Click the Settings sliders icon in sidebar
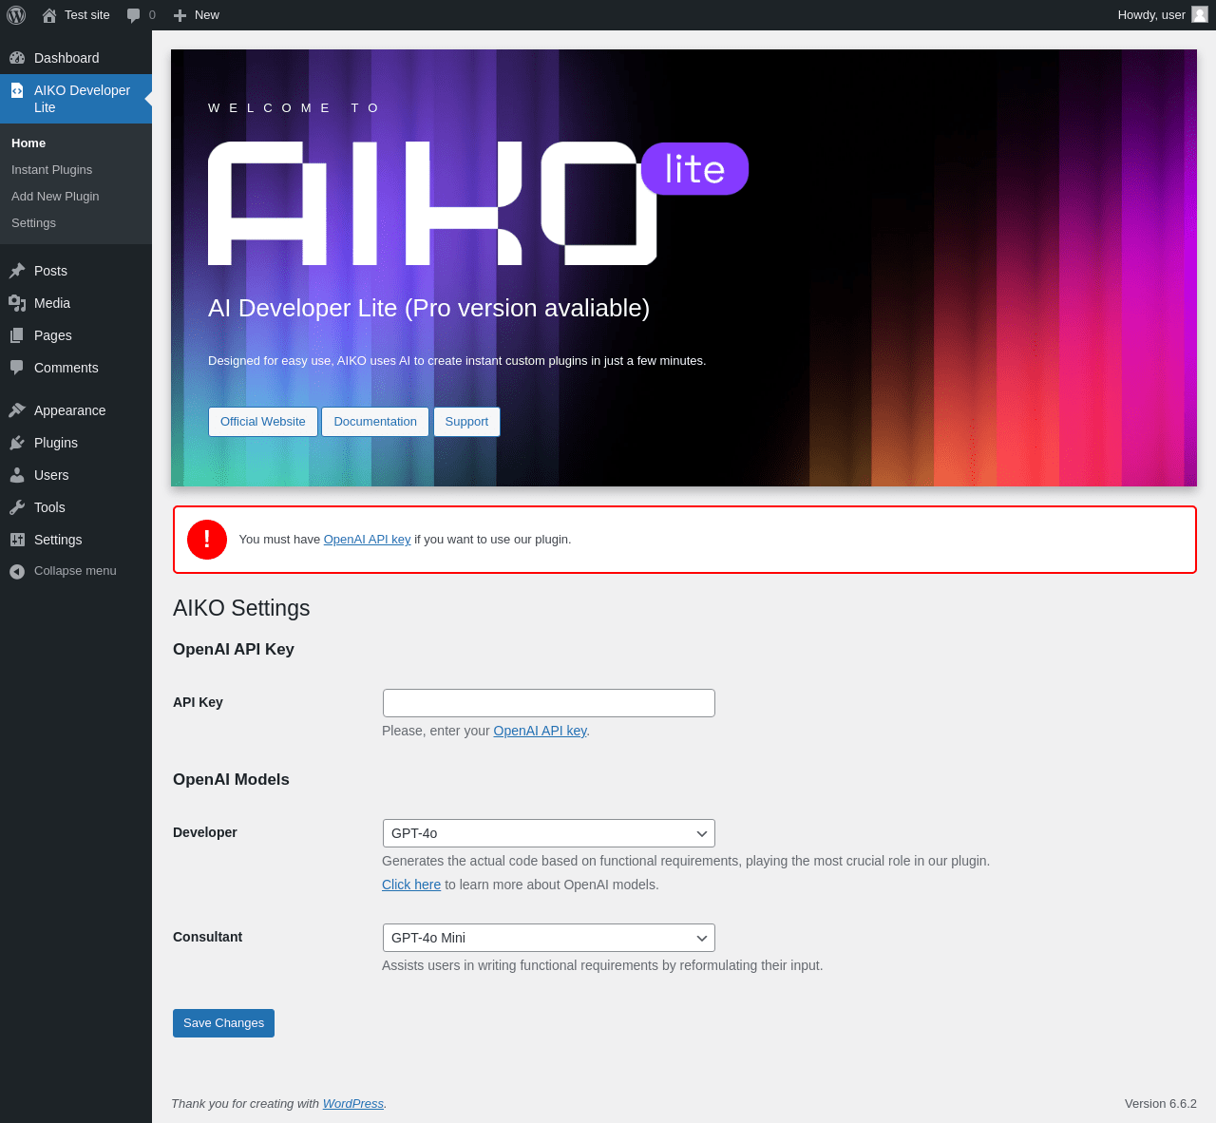Screen dimensions: 1216x1123 coord(17,540)
